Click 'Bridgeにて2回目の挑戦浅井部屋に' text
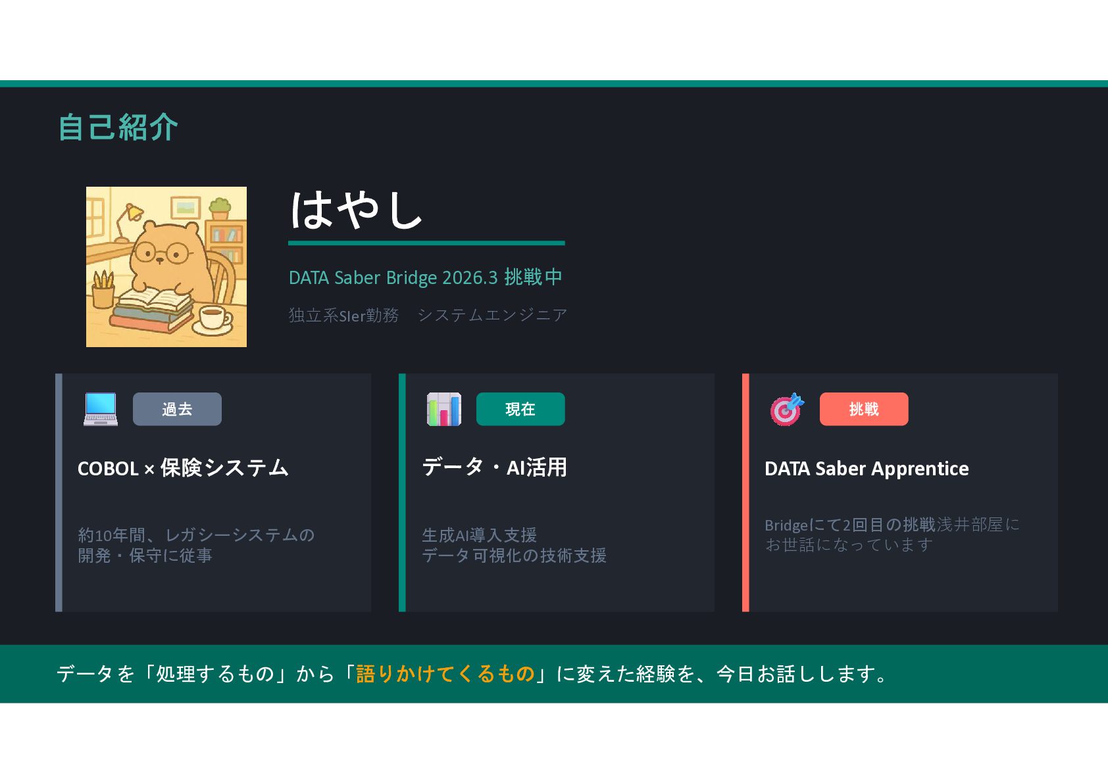The height and width of the screenshot is (783, 1108). coord(892,525)
